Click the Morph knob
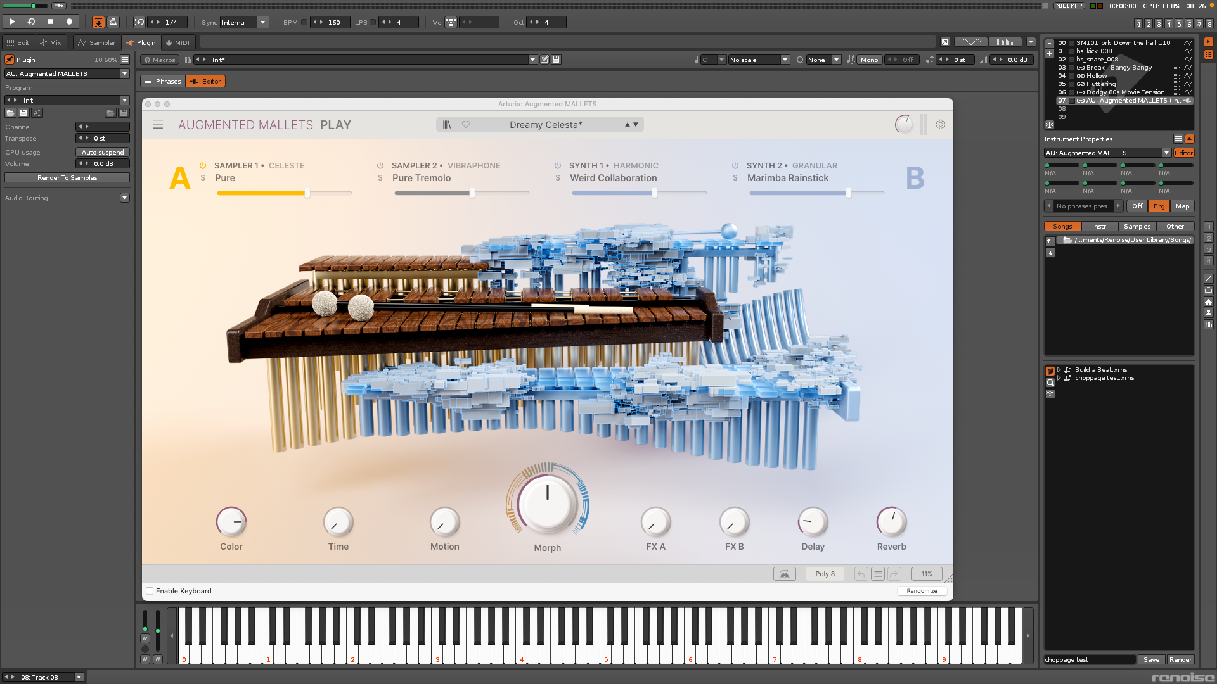This screenshot has height=684, width=1217. point(548,503)
